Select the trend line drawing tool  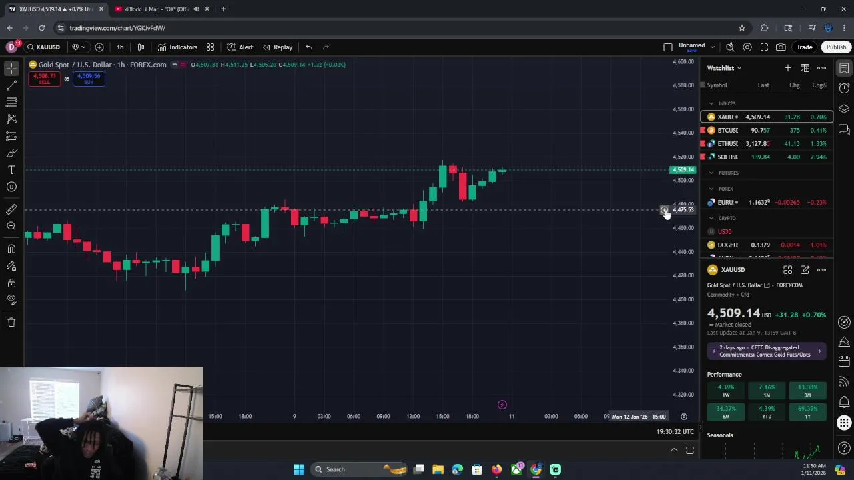(x=11, y=85)
